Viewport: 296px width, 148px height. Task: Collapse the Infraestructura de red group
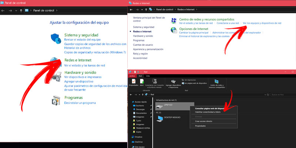pos(155,100)
